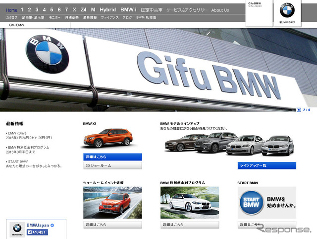Screen dimensions: 317x239
Task: Click the BMWJapan verified badge icon
Action: pyautogui.click(x=53, y=225)
